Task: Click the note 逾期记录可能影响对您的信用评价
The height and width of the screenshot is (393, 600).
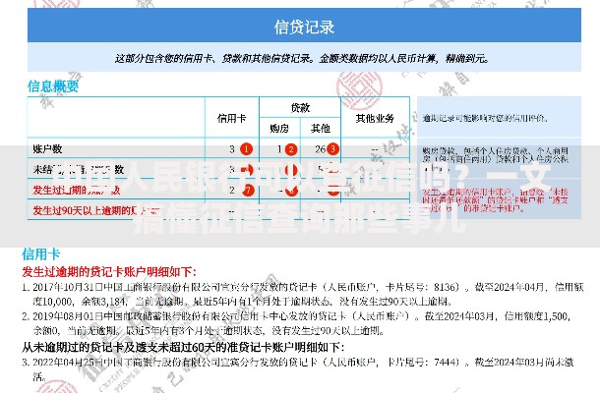Action: [x=485, y=118]
